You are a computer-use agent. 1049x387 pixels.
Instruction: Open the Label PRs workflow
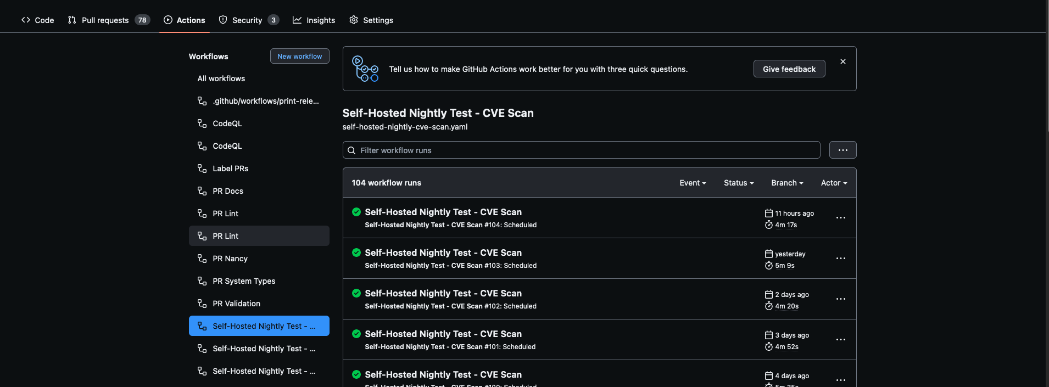tap(259, 169)
